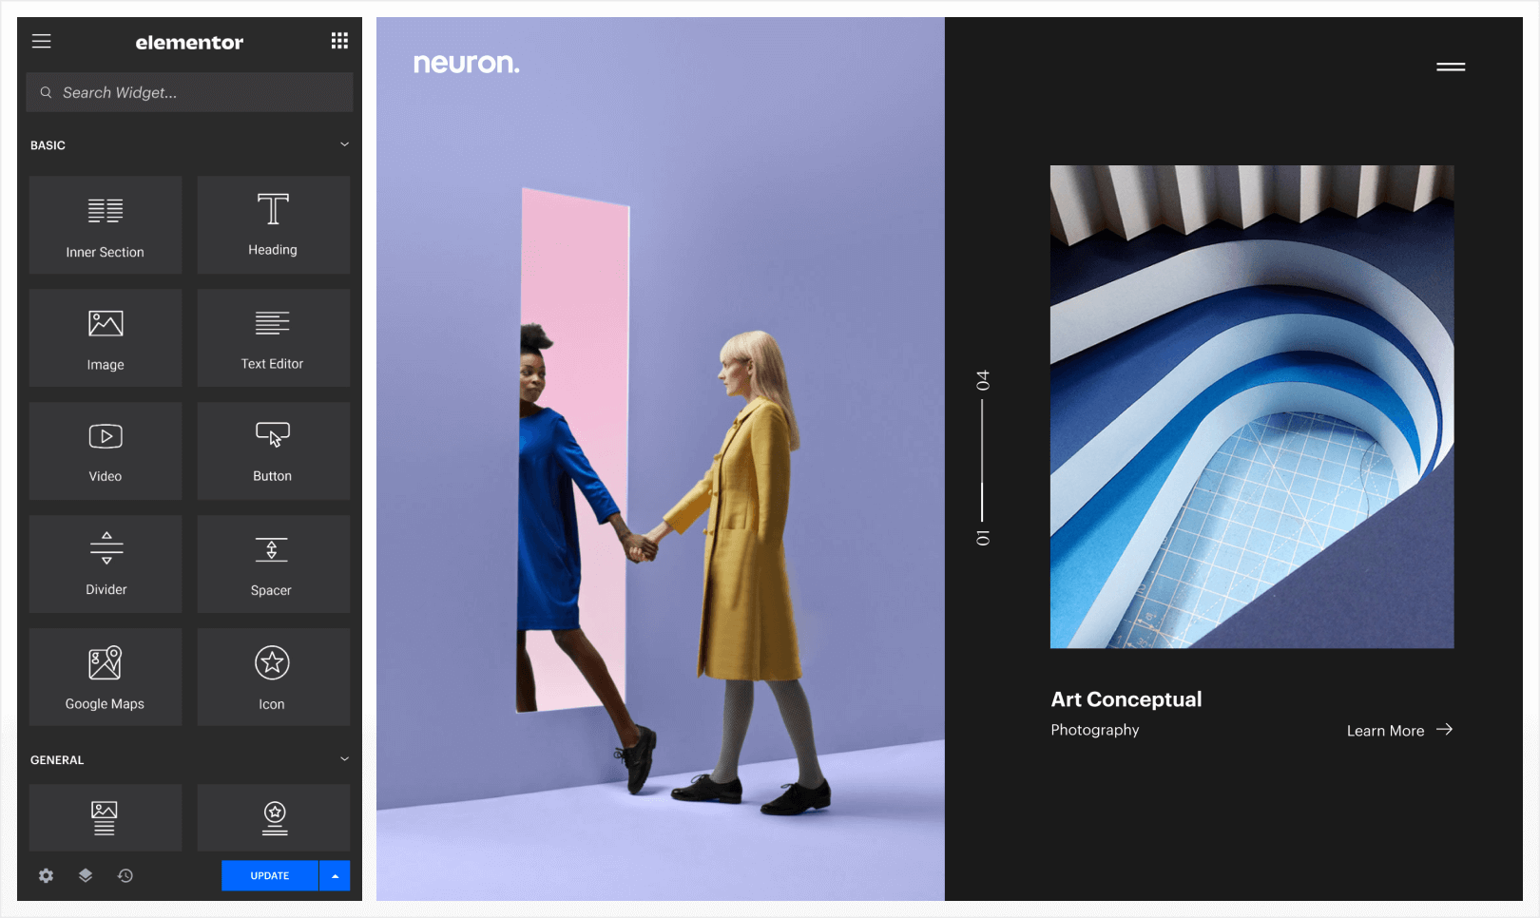The width and height of the screenshot is (1540, 918).
Task: Click in the Search Widget field
Action: click(190, 92)
